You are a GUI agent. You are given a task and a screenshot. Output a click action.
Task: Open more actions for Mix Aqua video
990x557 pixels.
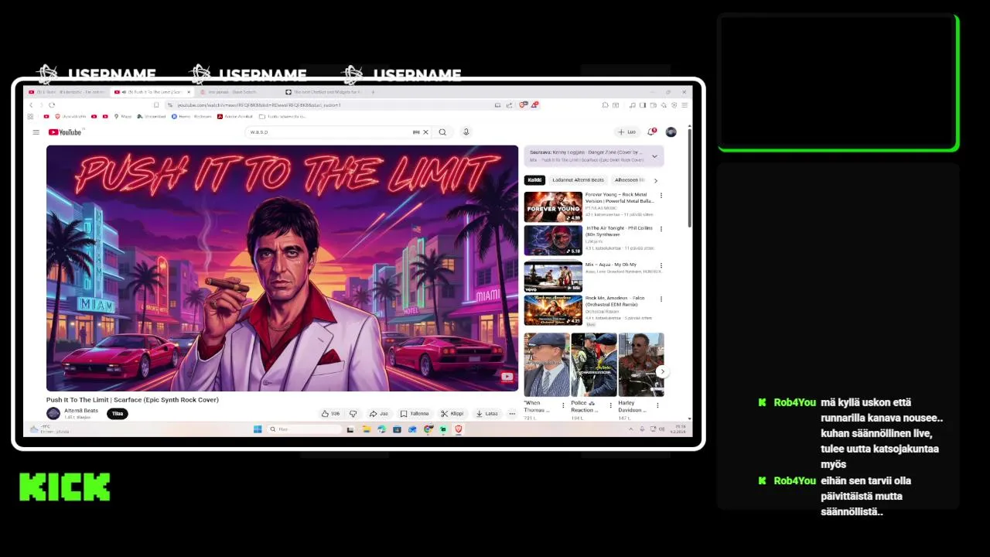[661, 265]
